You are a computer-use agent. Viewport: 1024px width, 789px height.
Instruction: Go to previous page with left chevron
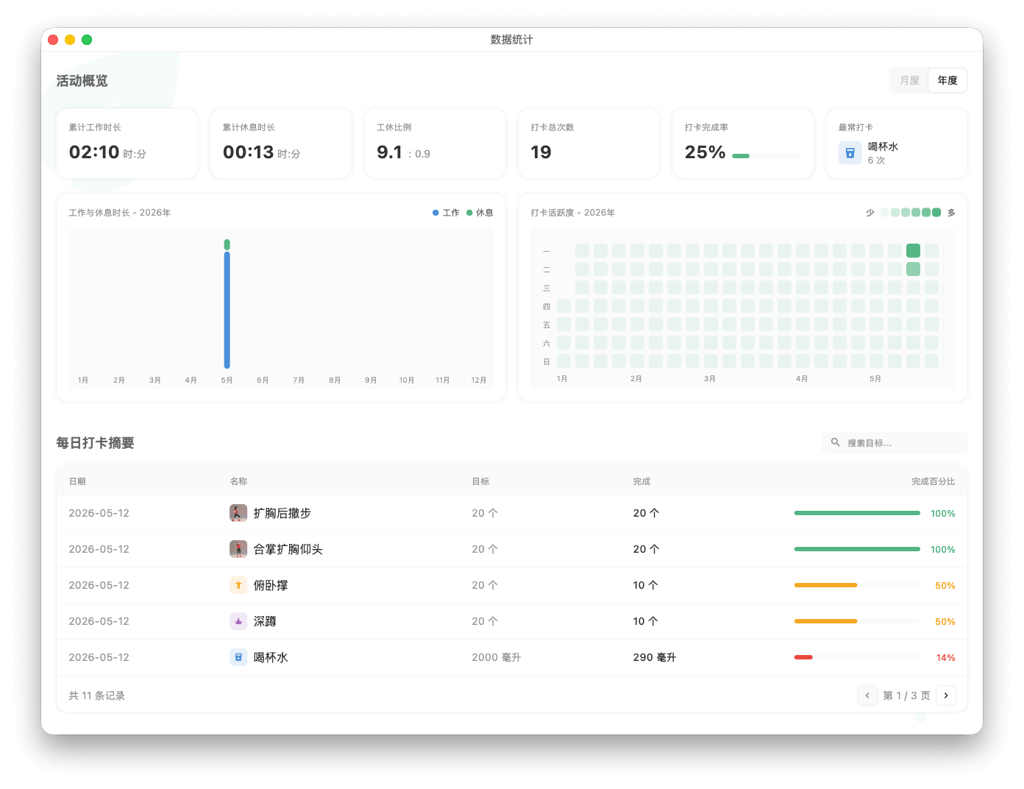[867, 696]
